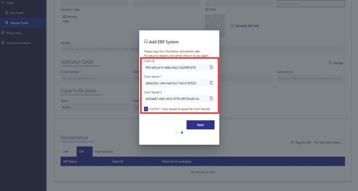Click the Register ERP icon

point(291,143)
